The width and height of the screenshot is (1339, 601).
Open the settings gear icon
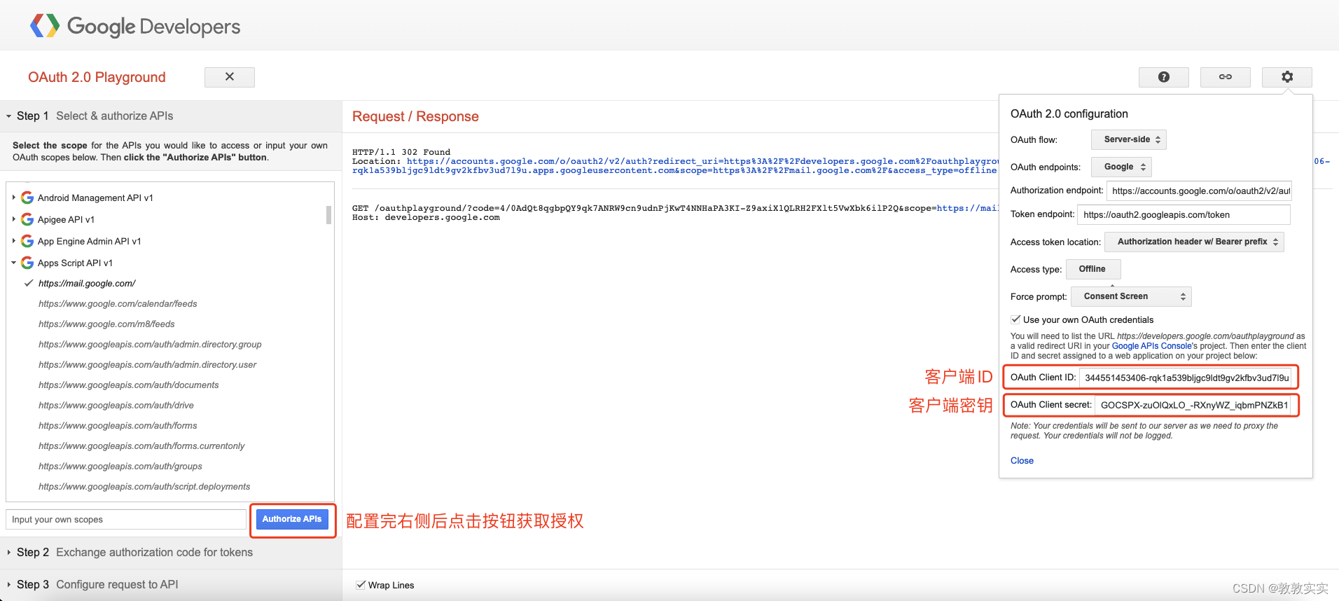click(1286, 77)
